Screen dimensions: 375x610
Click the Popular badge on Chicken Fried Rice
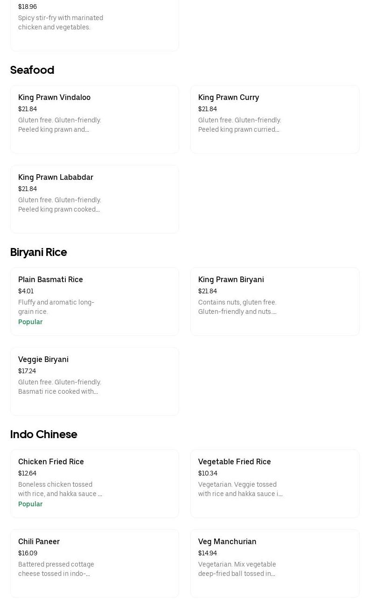point(30,504)
